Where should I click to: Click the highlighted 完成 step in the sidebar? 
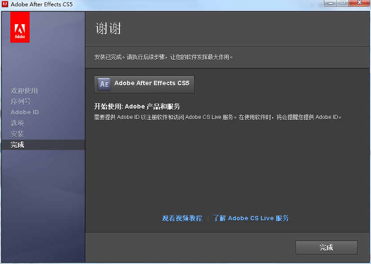click(18, 145)
